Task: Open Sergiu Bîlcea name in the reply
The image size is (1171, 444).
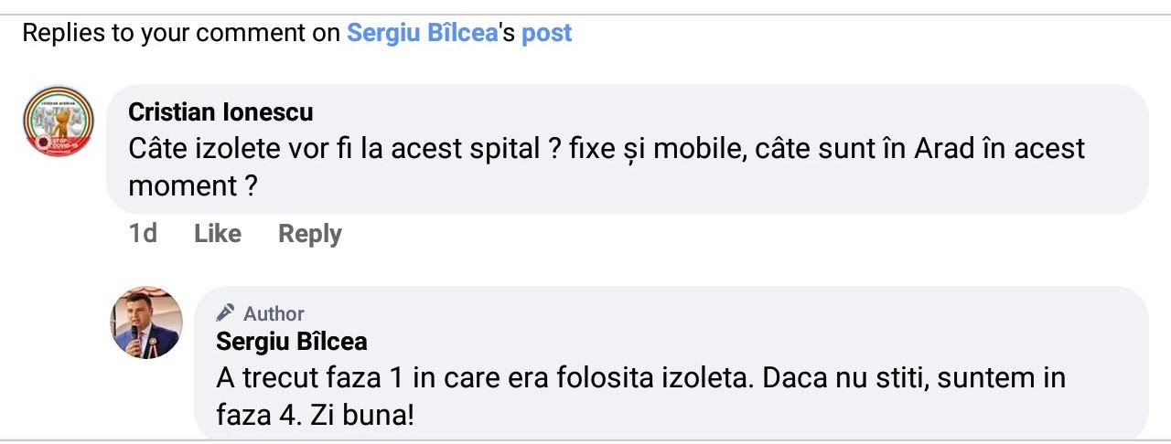Action: tap(292, 342)
